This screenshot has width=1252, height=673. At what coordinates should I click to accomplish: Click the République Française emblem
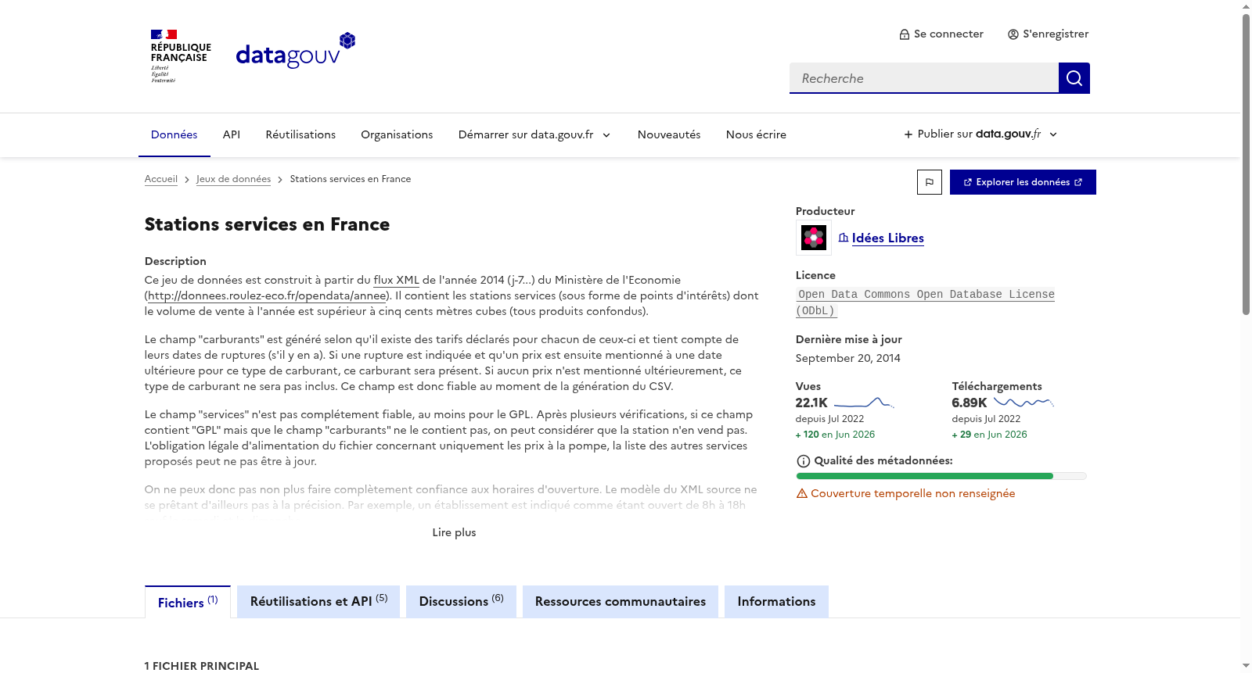click(x=181, y=56)
